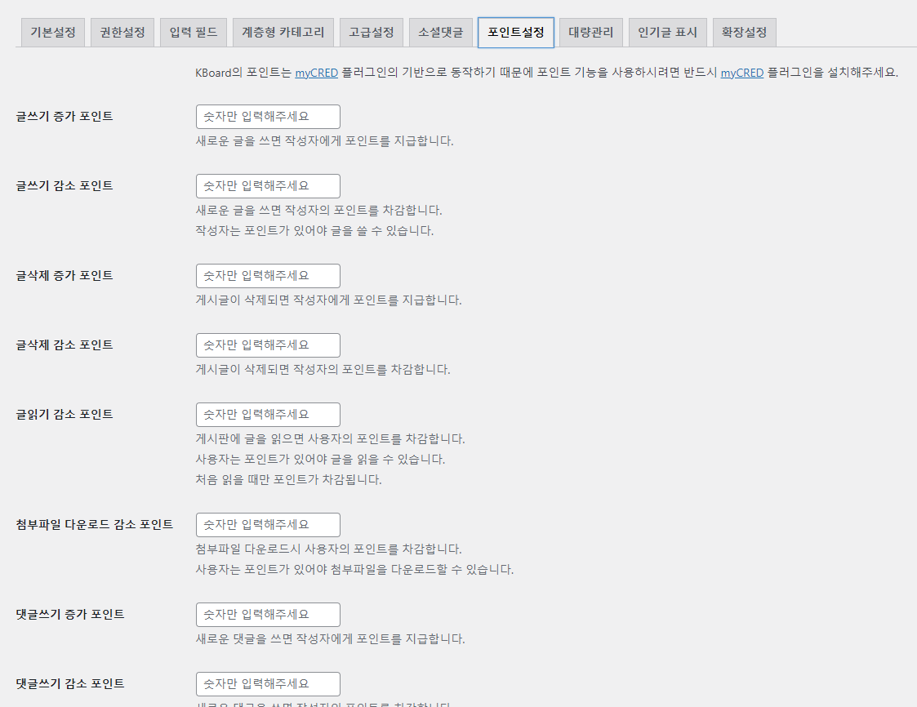917x707 pixels.
Task: Click text '새로운 글을 쓰면 작성자에게 포인트를 지급합니다.'
Action: point(324,141)
